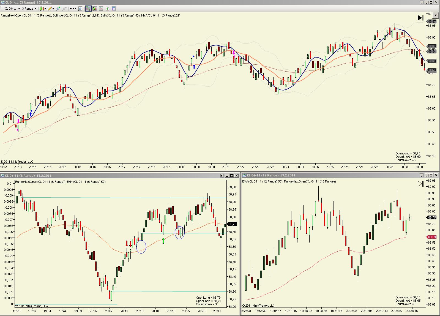Click the 6 Range chart title bar text
The width and height of the screenshot is (440, 316).
click(28, 176)
